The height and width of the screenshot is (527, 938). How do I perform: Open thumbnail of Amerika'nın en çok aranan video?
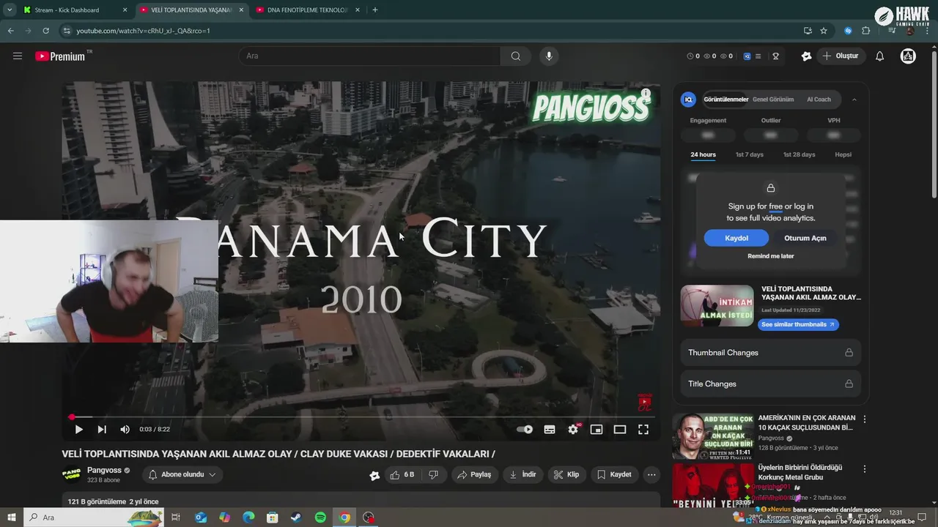[713, 436]
